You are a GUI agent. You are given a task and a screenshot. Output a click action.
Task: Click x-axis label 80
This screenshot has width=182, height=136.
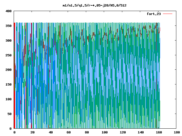point(87,132)
